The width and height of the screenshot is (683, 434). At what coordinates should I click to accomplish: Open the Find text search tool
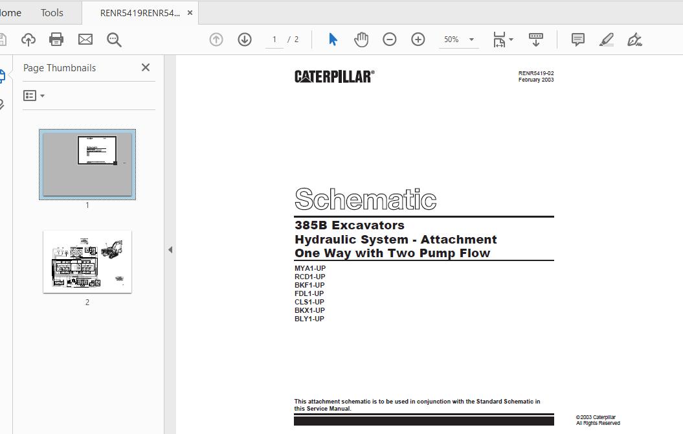click(114, 40)
